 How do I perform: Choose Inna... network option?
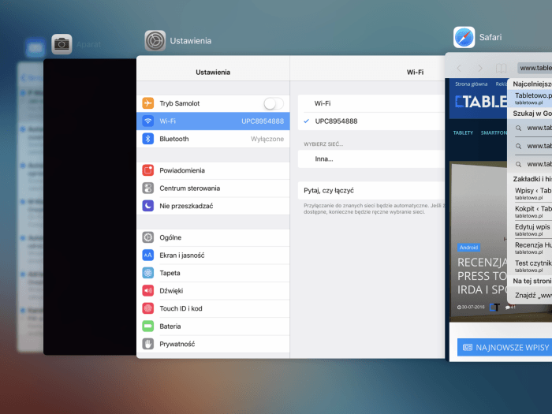tap(371, 159)
